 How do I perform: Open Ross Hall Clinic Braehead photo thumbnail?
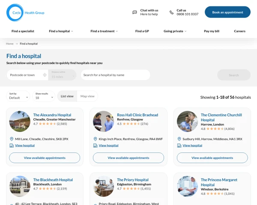pyautogui.click(x=103, y=121)
